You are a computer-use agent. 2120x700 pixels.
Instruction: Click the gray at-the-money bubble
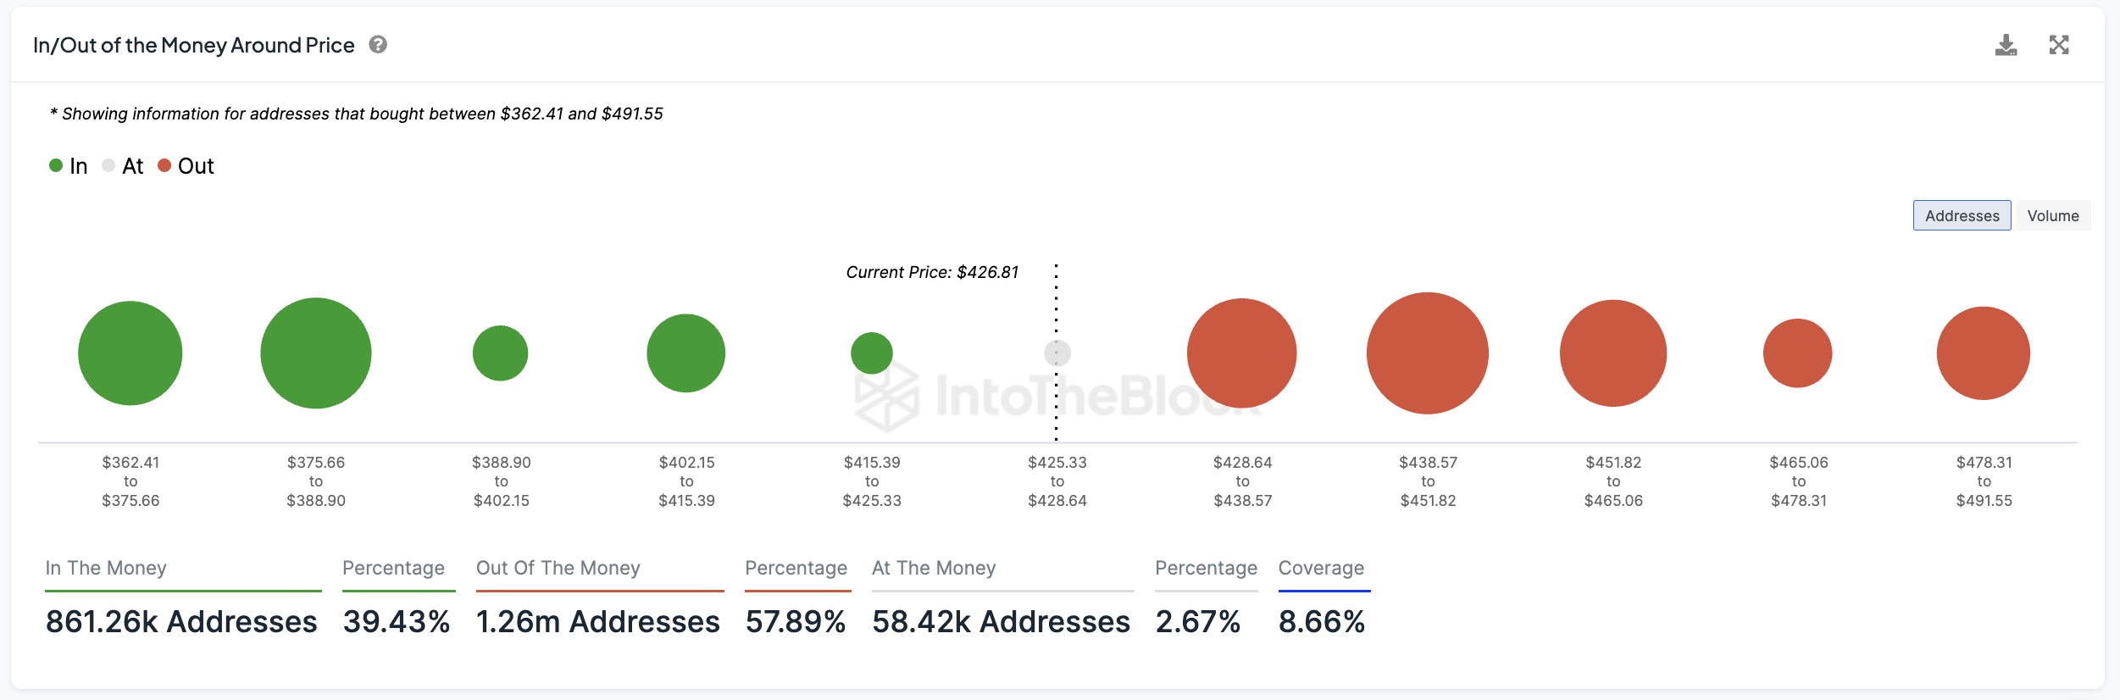tap(1057, 353)
